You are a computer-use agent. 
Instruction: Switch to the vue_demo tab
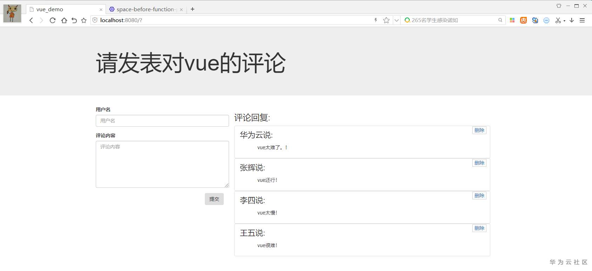(x=66, y=9)
